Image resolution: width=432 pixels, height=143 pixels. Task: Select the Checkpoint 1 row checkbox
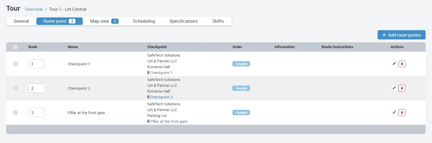(x=15, y=64)
